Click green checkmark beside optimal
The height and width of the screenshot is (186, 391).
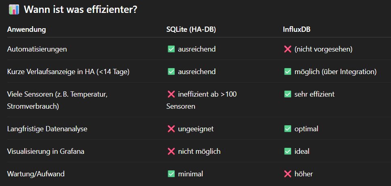tap(287, 129)
